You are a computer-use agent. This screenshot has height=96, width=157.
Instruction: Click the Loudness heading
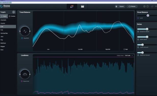pos(25,55)
